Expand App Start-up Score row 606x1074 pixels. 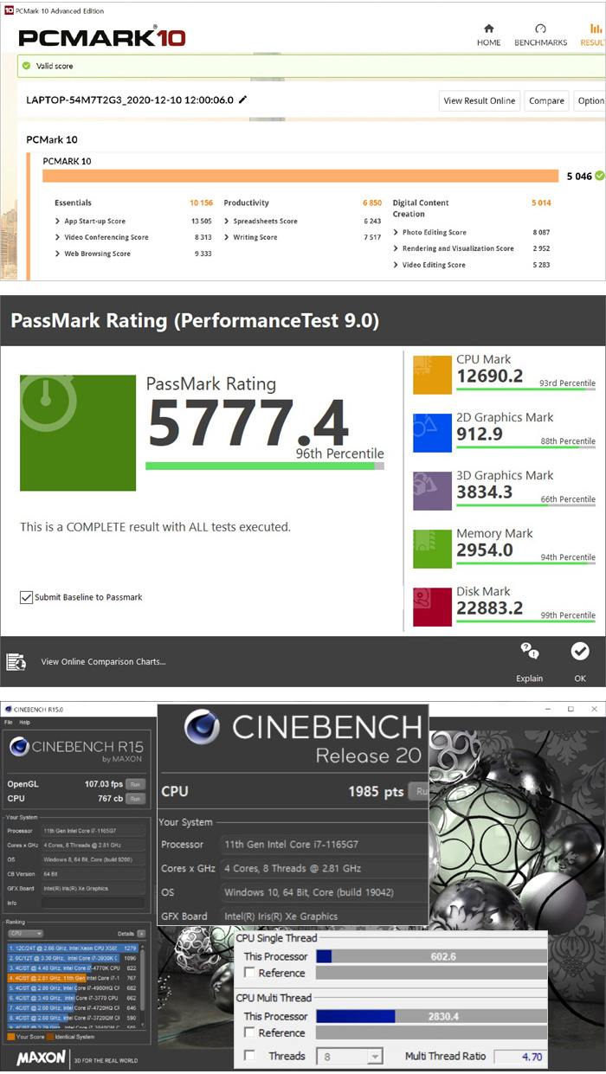point(57,221)
